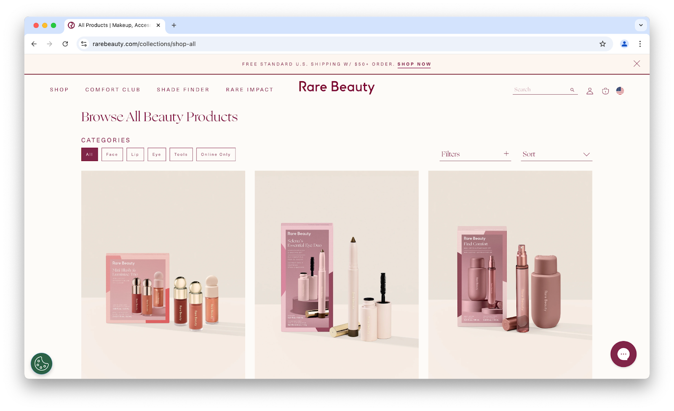Bookmark this page with the star
674x411 pixels.
tap(602, 44)
